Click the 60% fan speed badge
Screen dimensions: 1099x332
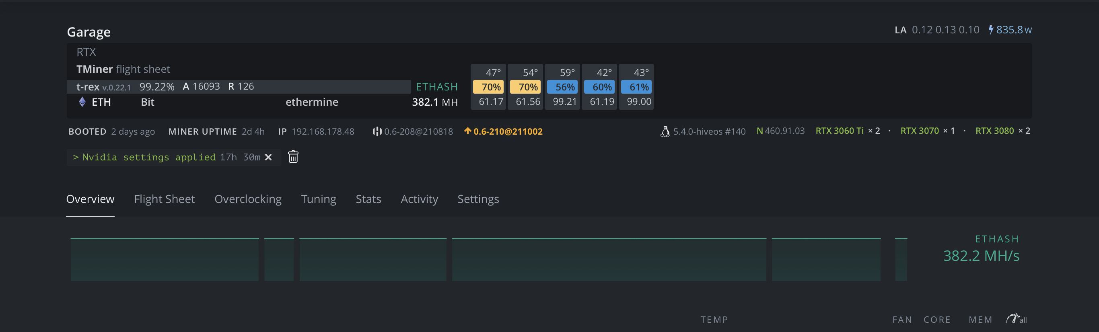(x=599, y=87)
